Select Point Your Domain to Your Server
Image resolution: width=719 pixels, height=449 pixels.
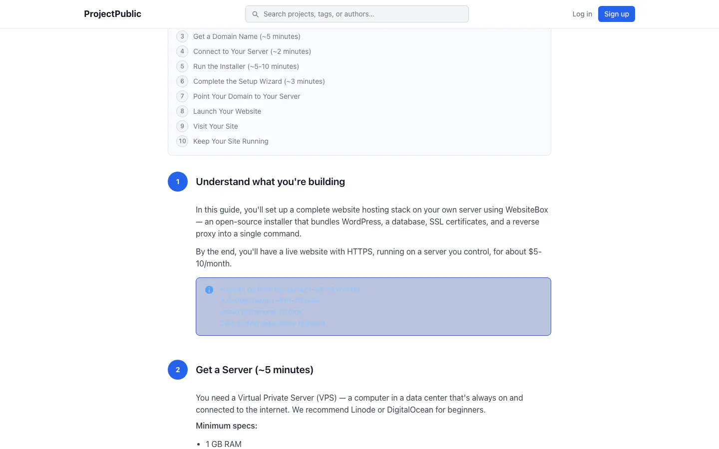pos(247,96)
